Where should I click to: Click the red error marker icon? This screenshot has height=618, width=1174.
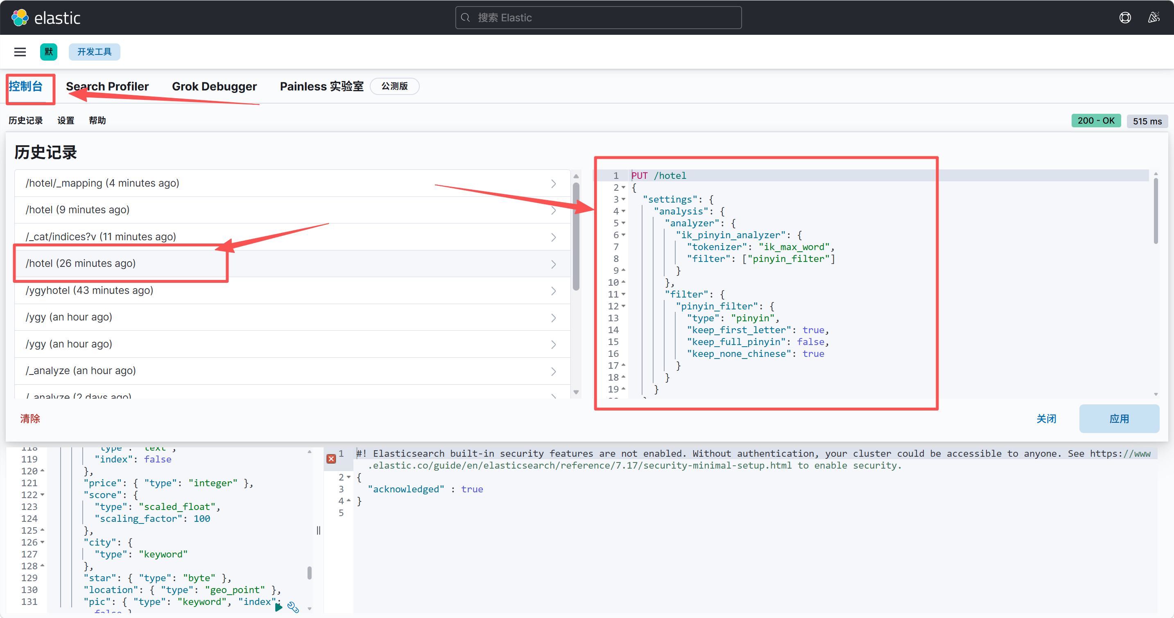coord(331,459)
